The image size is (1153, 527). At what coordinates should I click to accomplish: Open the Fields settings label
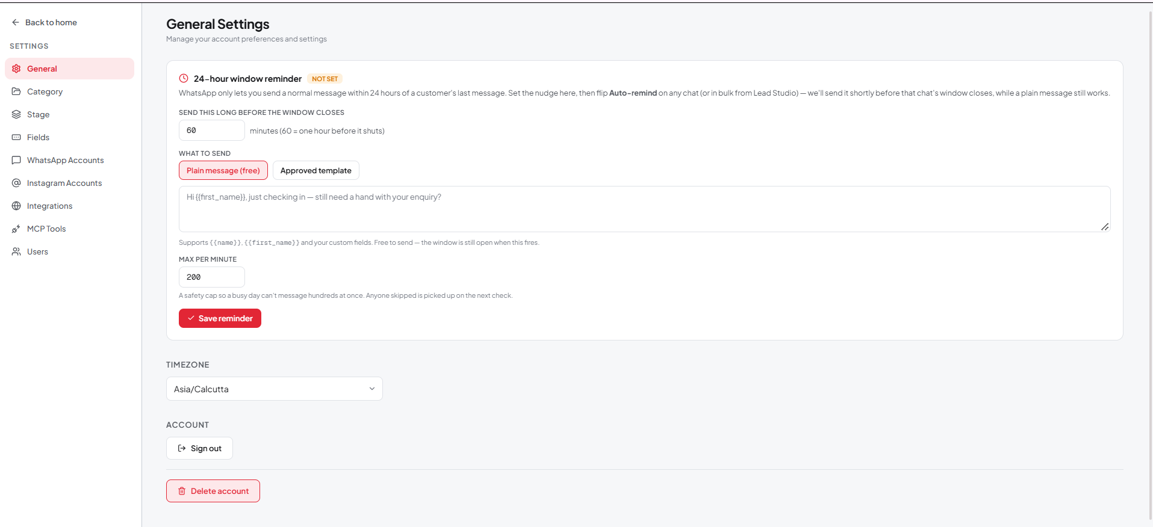tap(39, 137)
